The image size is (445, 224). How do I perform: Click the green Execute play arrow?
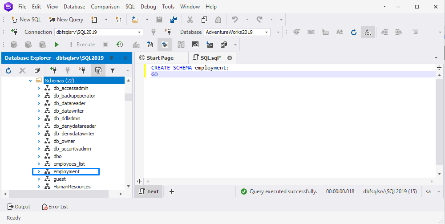coord(57,45)
